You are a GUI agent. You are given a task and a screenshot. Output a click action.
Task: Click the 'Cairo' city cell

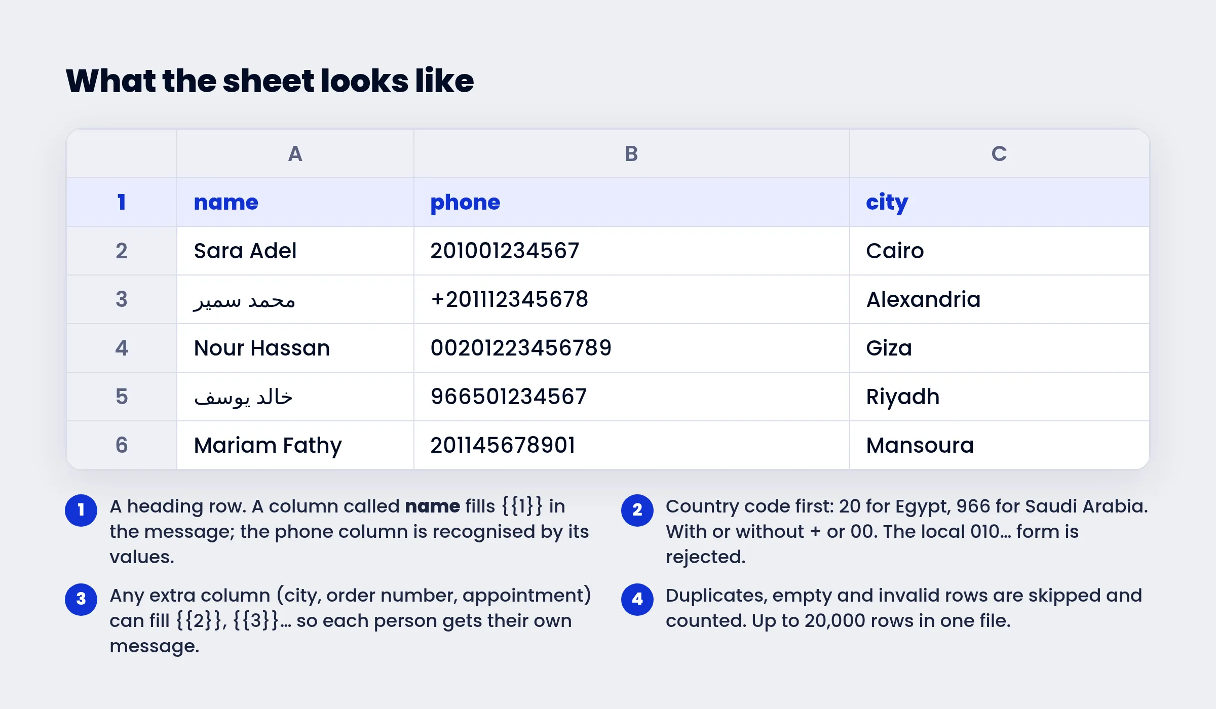999,251
